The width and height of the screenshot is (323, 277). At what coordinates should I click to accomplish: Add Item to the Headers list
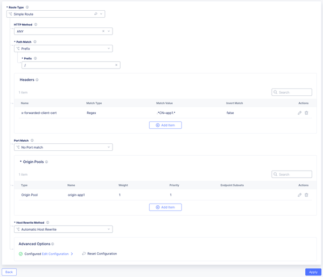coord(165,125)
